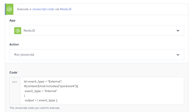
Task: Click the 'event_type = "Internal"' code line
Action: coord(41,91)
